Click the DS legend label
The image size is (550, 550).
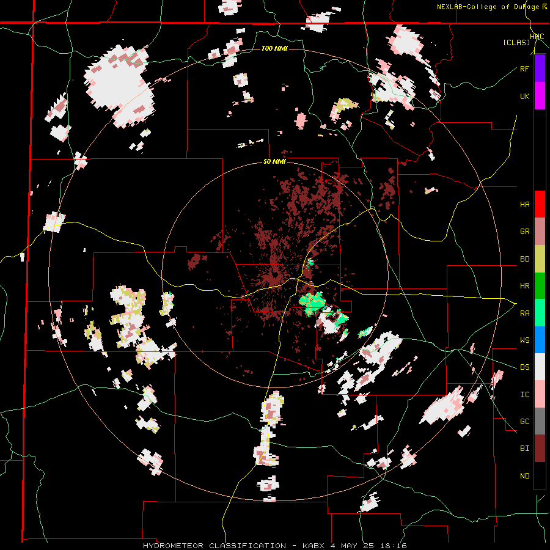(x=524, y=367)
